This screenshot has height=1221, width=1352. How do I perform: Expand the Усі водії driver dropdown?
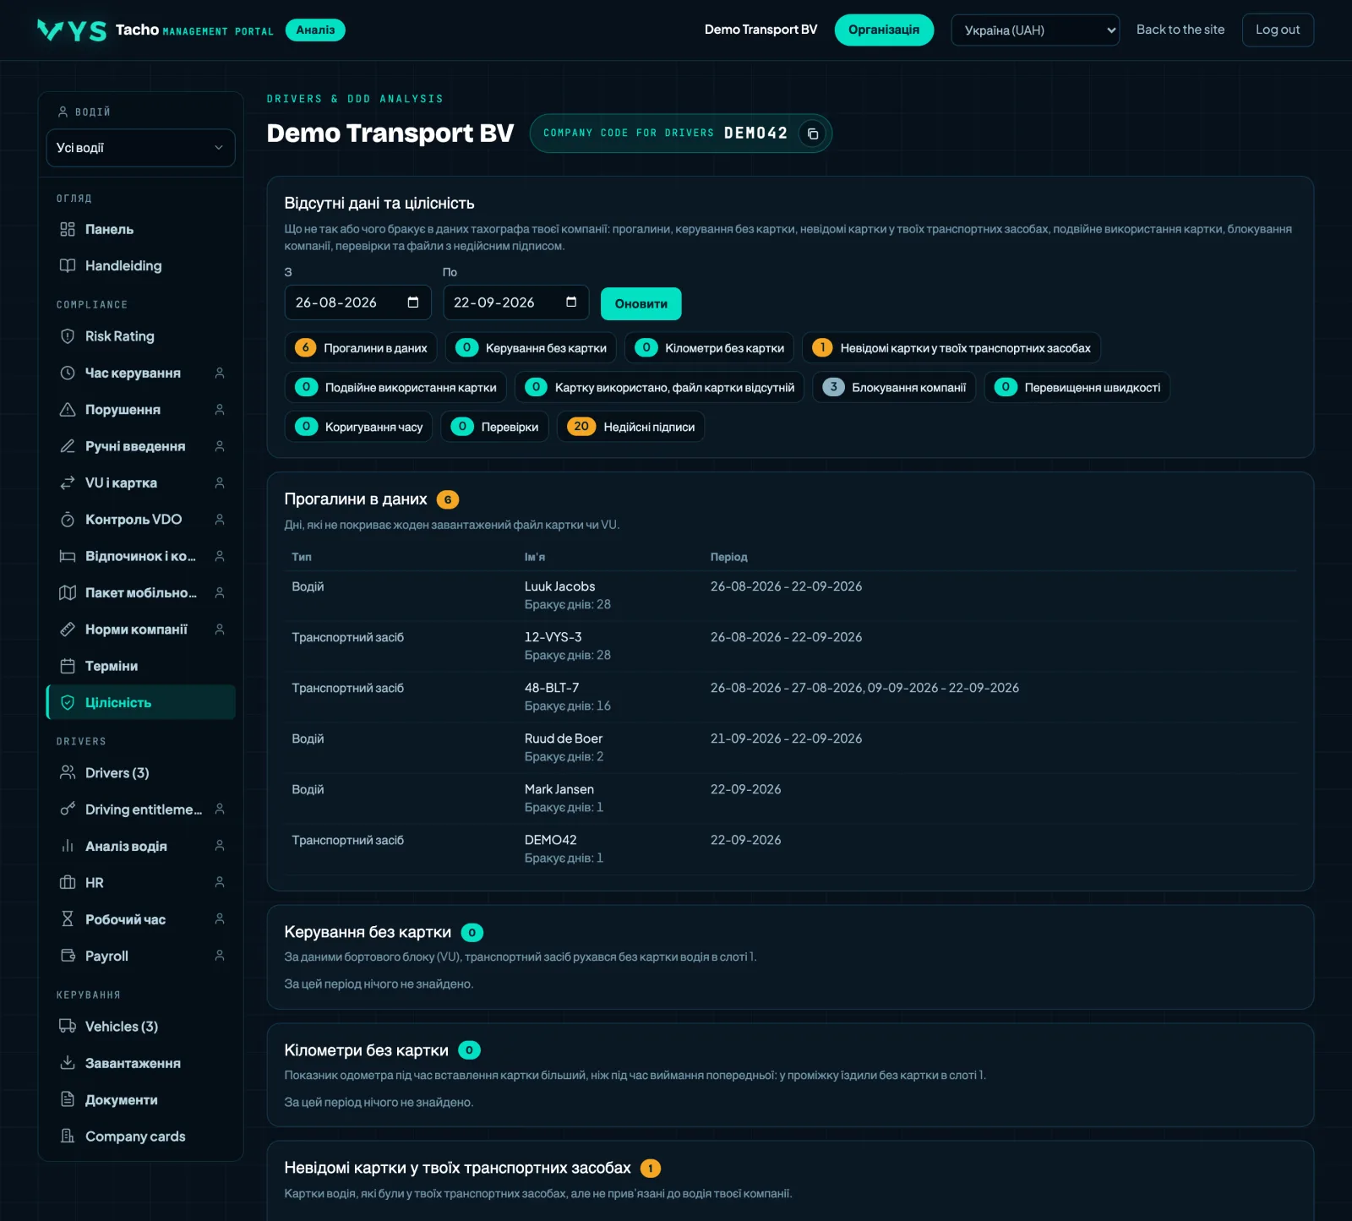(140, 148)
